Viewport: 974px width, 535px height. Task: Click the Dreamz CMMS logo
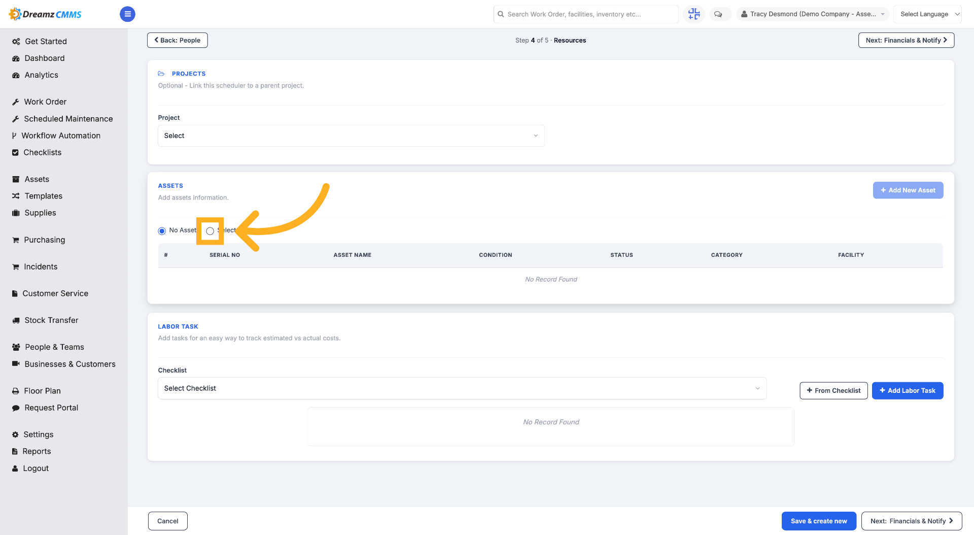tap(46, 14)
